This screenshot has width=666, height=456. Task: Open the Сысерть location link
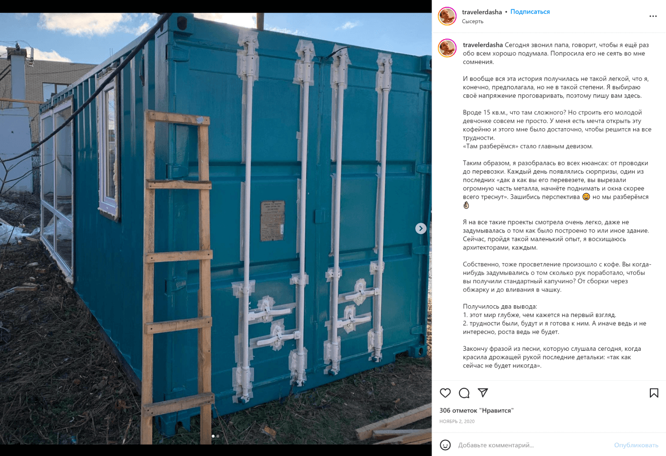pos(473,21)
